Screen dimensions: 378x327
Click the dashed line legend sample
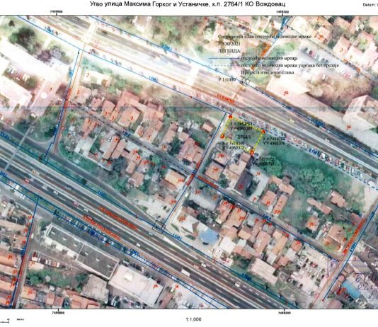coord(224,66)
